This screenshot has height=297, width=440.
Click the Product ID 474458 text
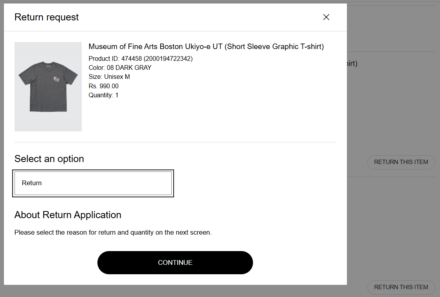141,59
